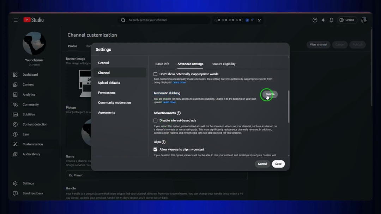Open Content detection in sidebar
The width and height of the screenshot is (381, 214).
(x=34, y=124)
